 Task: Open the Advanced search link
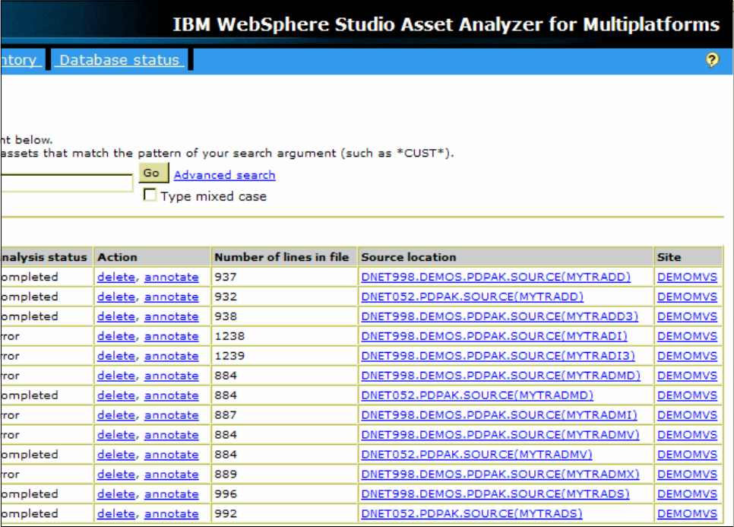(224, 175)
